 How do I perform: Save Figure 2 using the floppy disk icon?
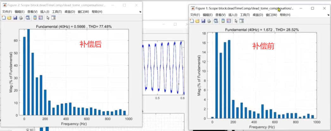click(x=15, y=18)
